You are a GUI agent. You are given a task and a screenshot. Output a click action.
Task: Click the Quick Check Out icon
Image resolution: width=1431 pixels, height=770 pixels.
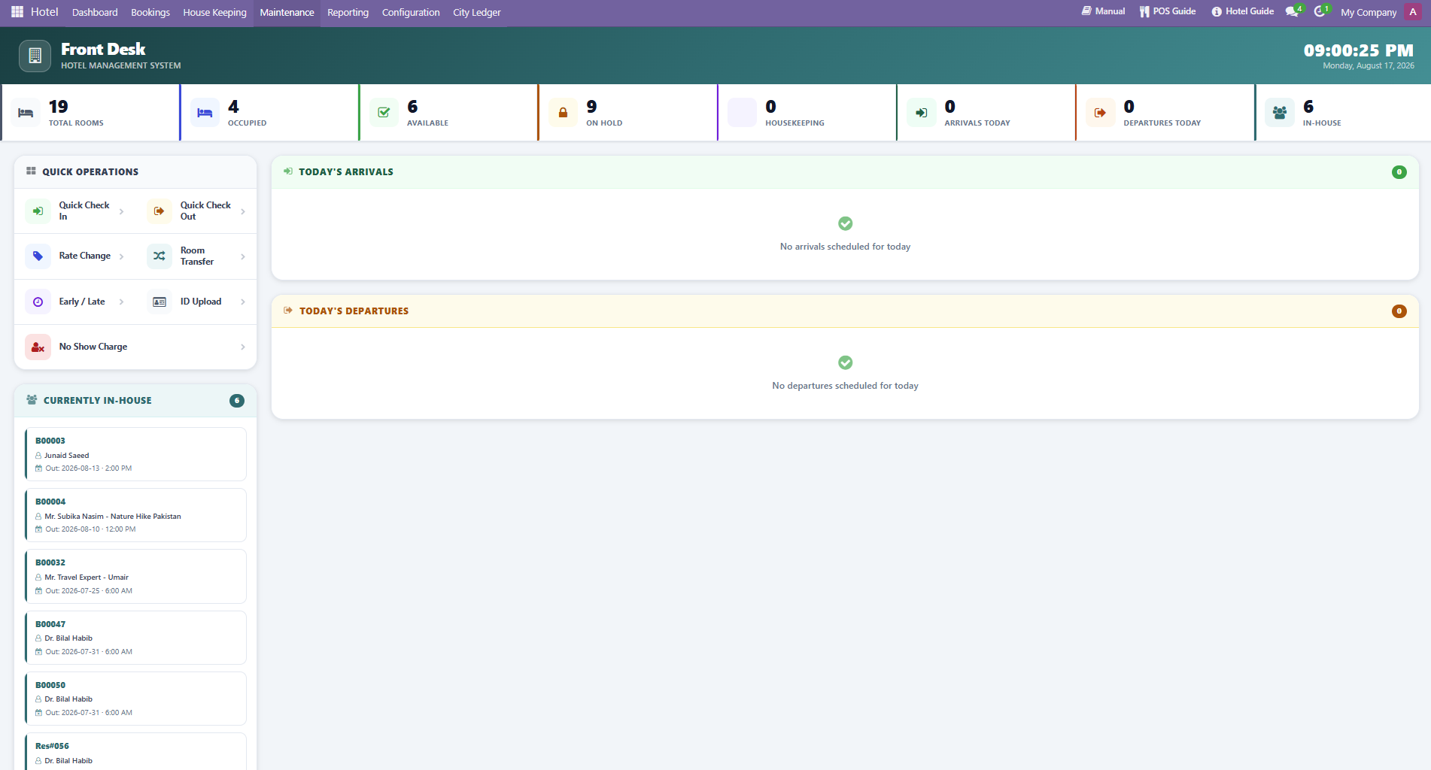pos(160,211)
